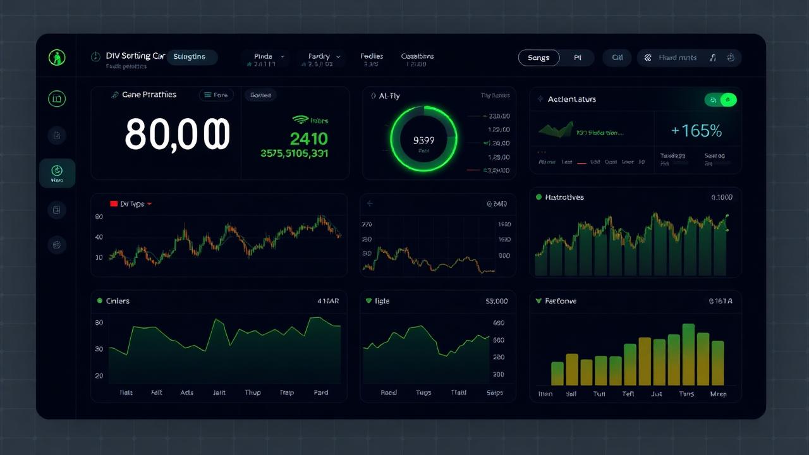Click the back arrow in middle chart card

click(x=370, y=203)
